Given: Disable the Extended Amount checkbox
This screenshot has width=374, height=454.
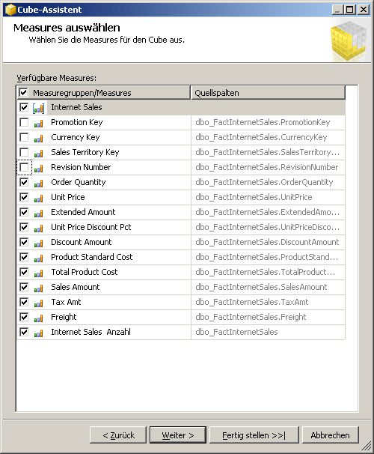Looking at the screenshot, I should [x=24, y=212].
